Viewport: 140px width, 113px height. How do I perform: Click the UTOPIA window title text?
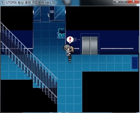[31, 3]
